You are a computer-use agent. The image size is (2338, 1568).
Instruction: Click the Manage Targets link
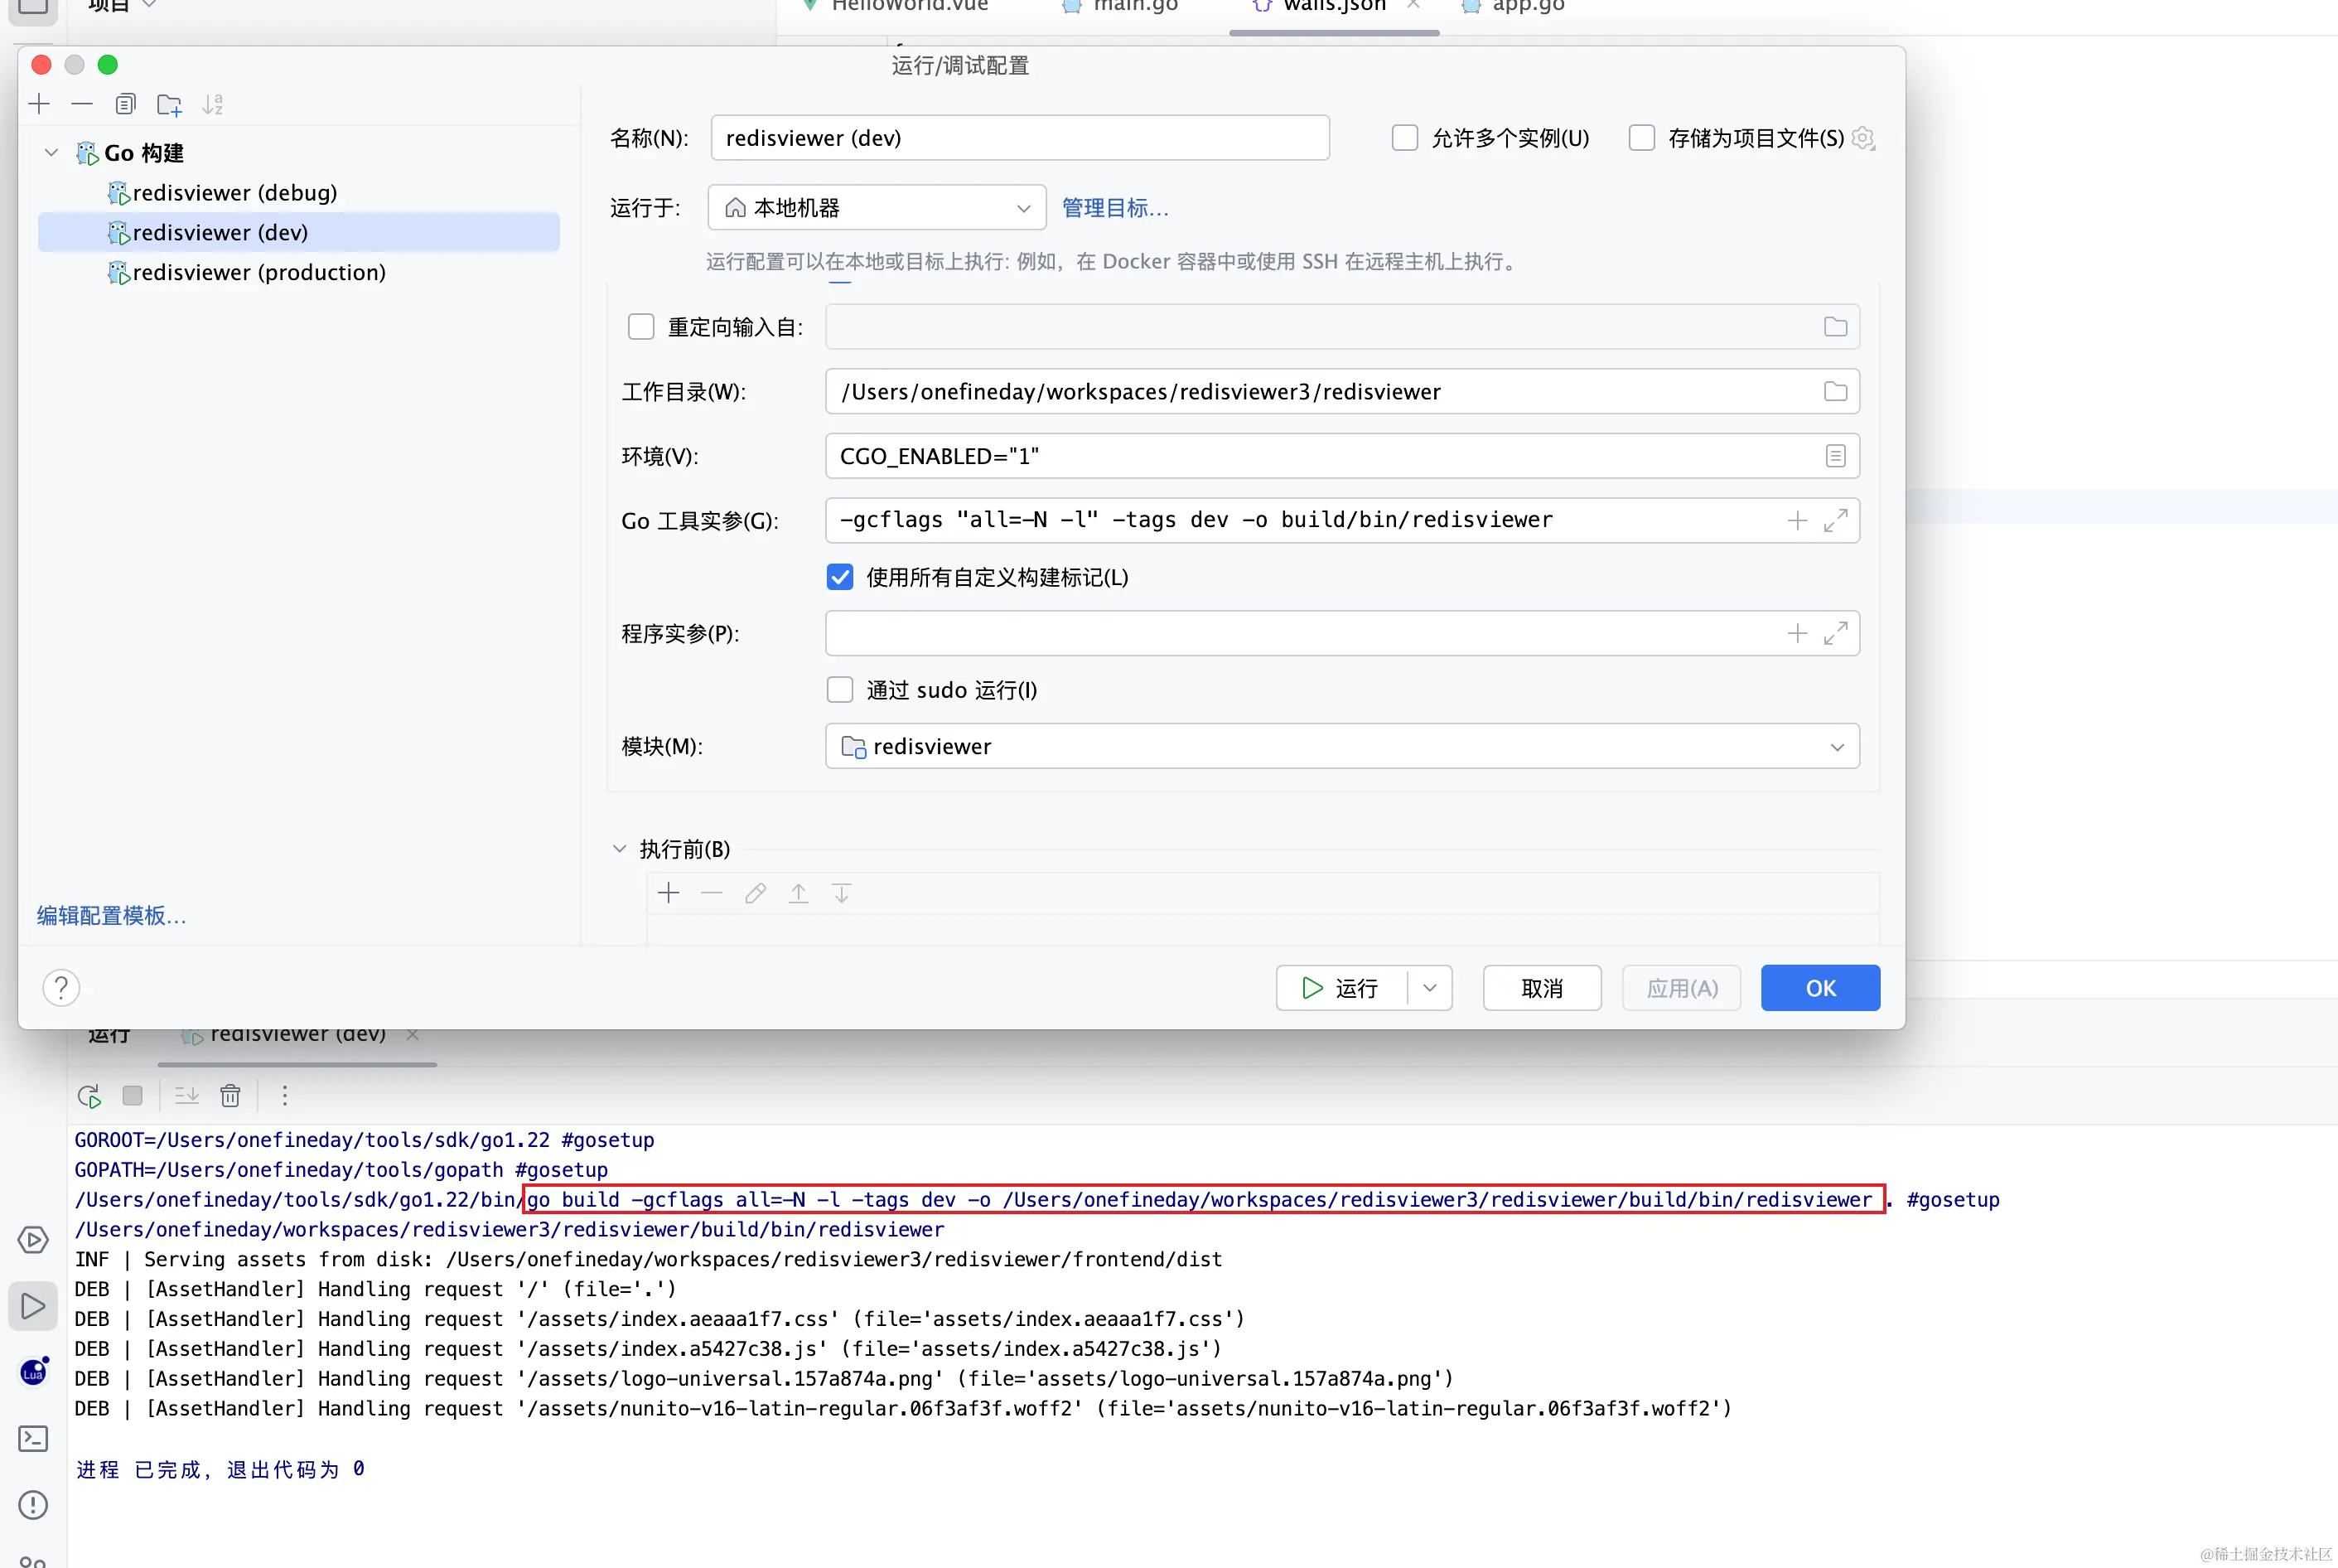tap(1113, 208)
